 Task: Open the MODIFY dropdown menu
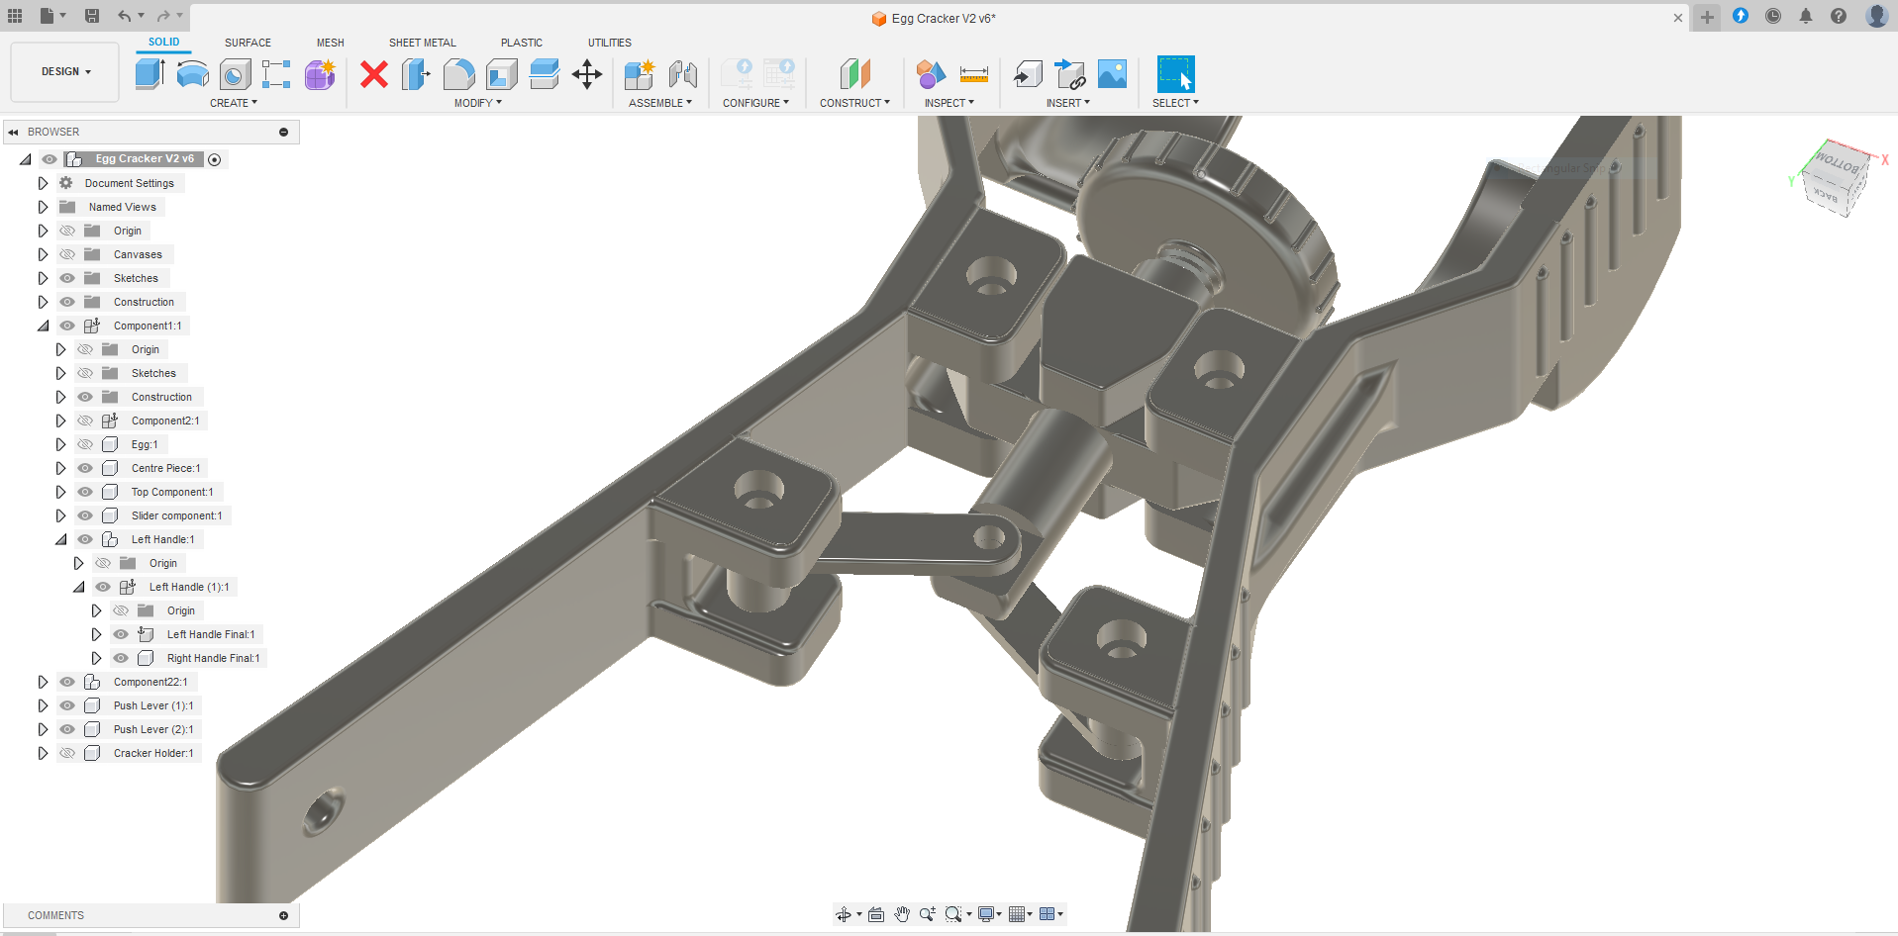[x=478, y=103]
